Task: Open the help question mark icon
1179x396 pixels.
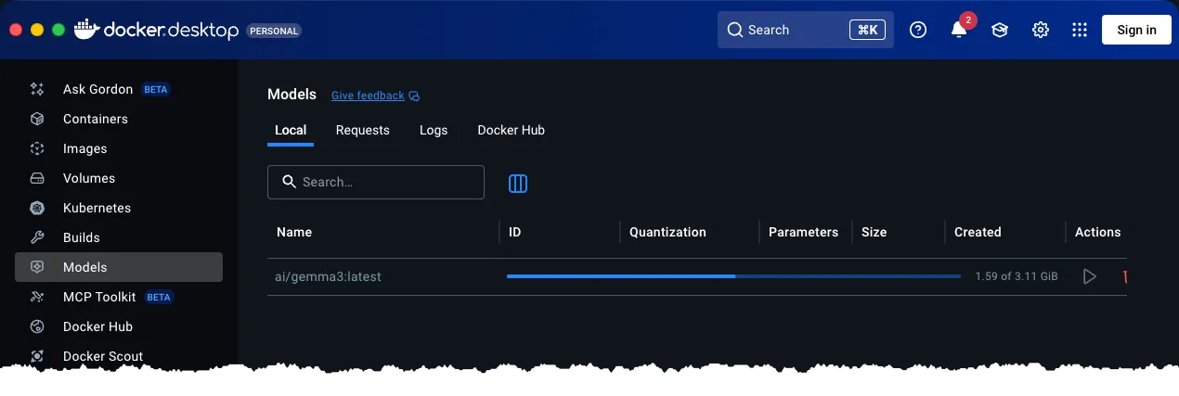Action: tap(918, 30)
